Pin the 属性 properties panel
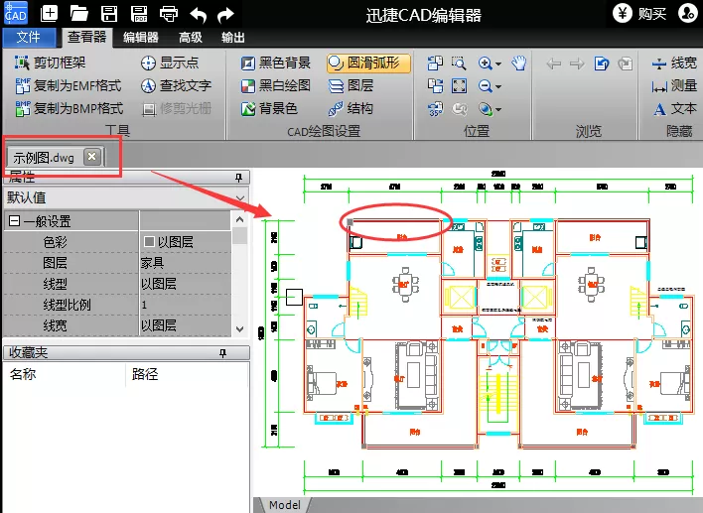The width and height of the screenshot is (703, 513). [x=238, y=178]
